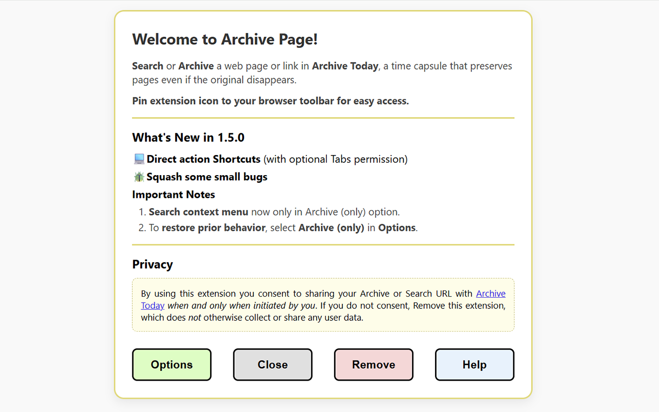Click the intro line starting "Search or Archive"

coord(322,73)
